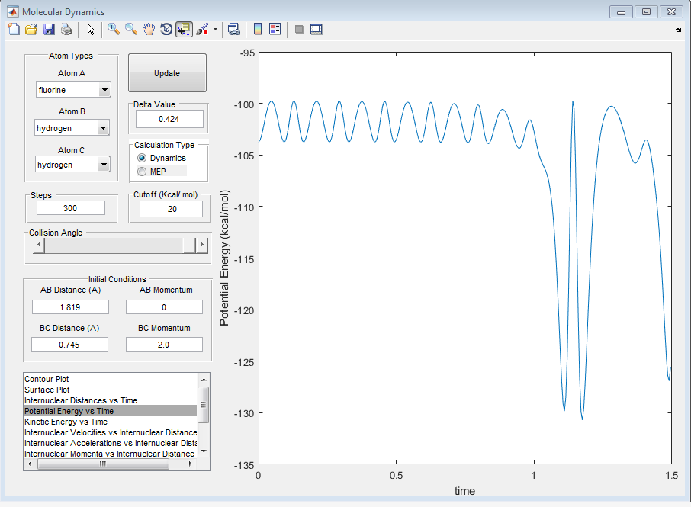
Task: Activate the Pan hand tool
Action: [x=149, y=29]
